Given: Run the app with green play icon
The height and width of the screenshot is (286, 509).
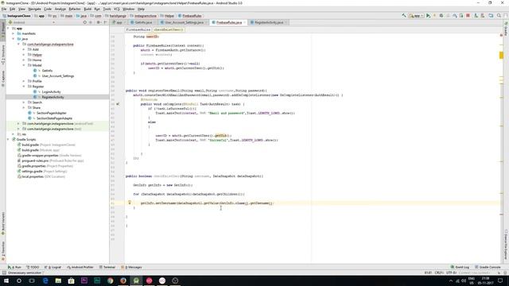Looking at the screenshot, I should point(428,16).
